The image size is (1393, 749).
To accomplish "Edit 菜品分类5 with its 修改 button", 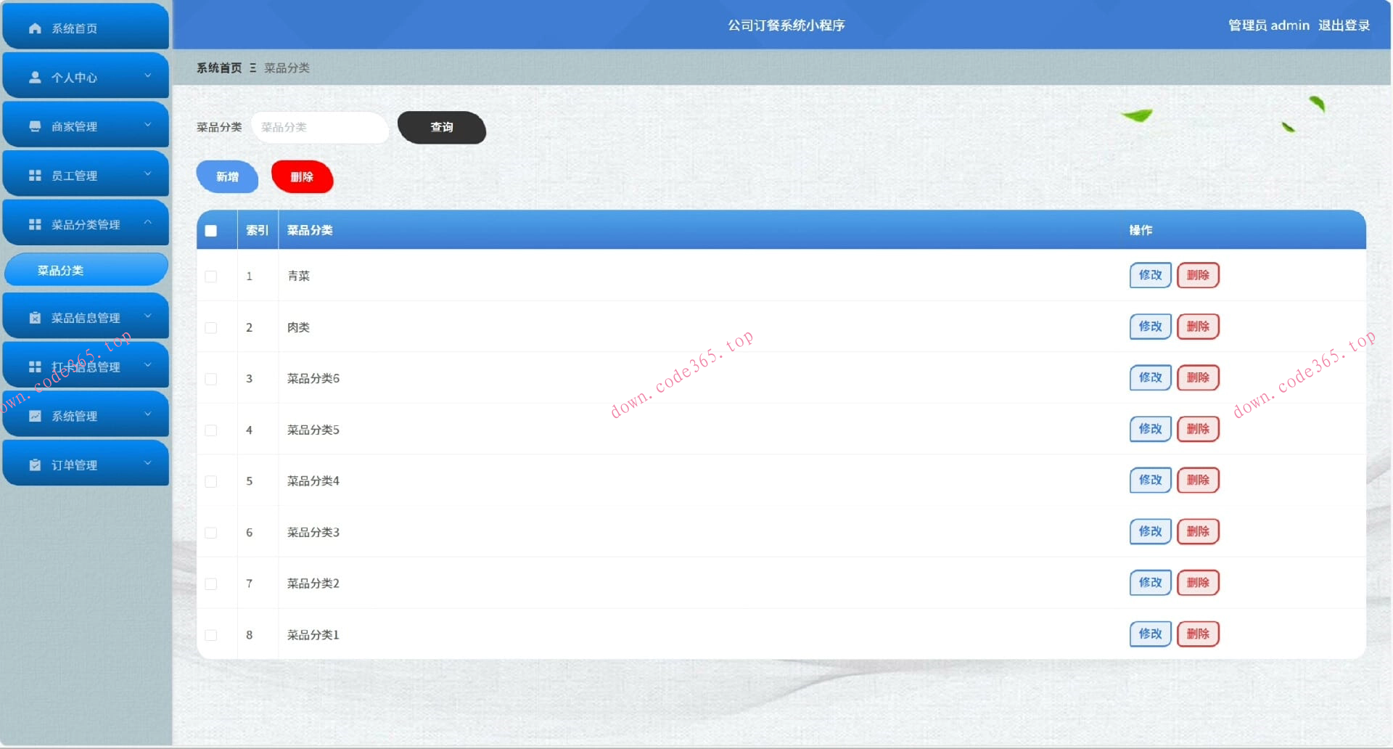I will pyautogui.click(x=1151, y=429).
